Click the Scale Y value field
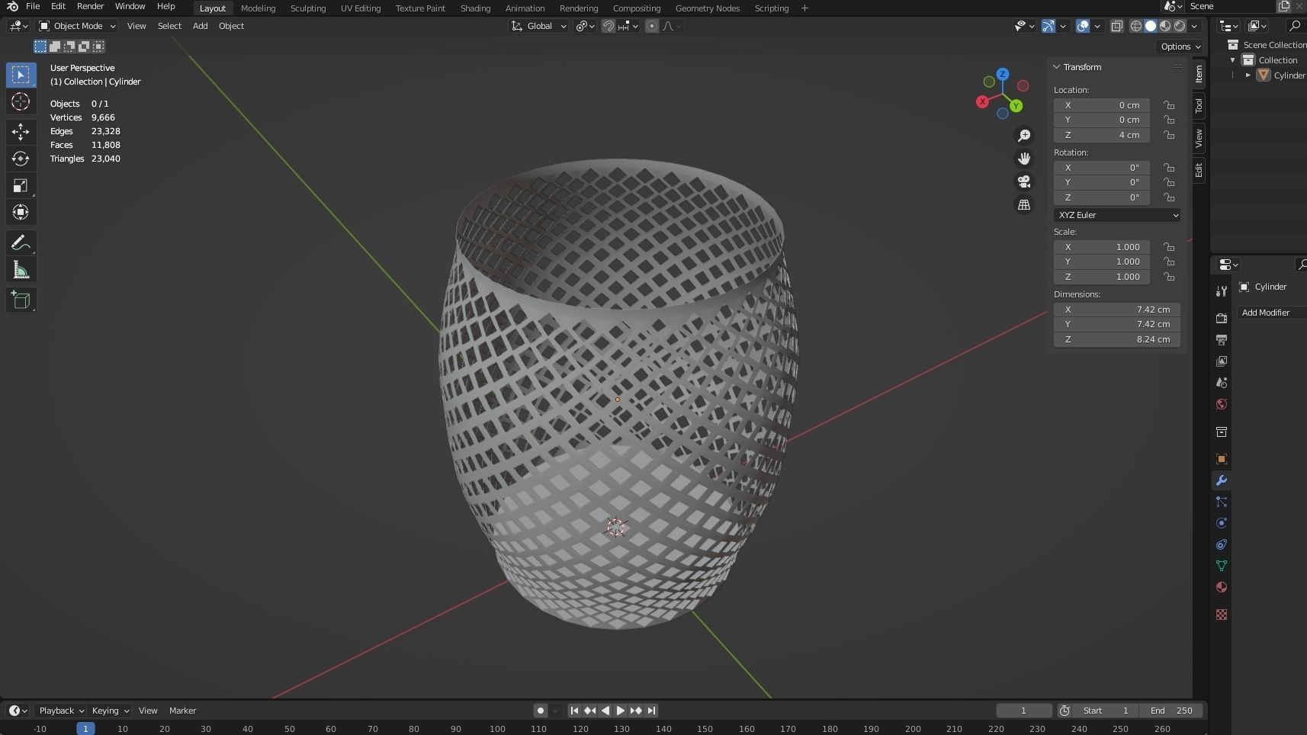 click(1102, 262)
